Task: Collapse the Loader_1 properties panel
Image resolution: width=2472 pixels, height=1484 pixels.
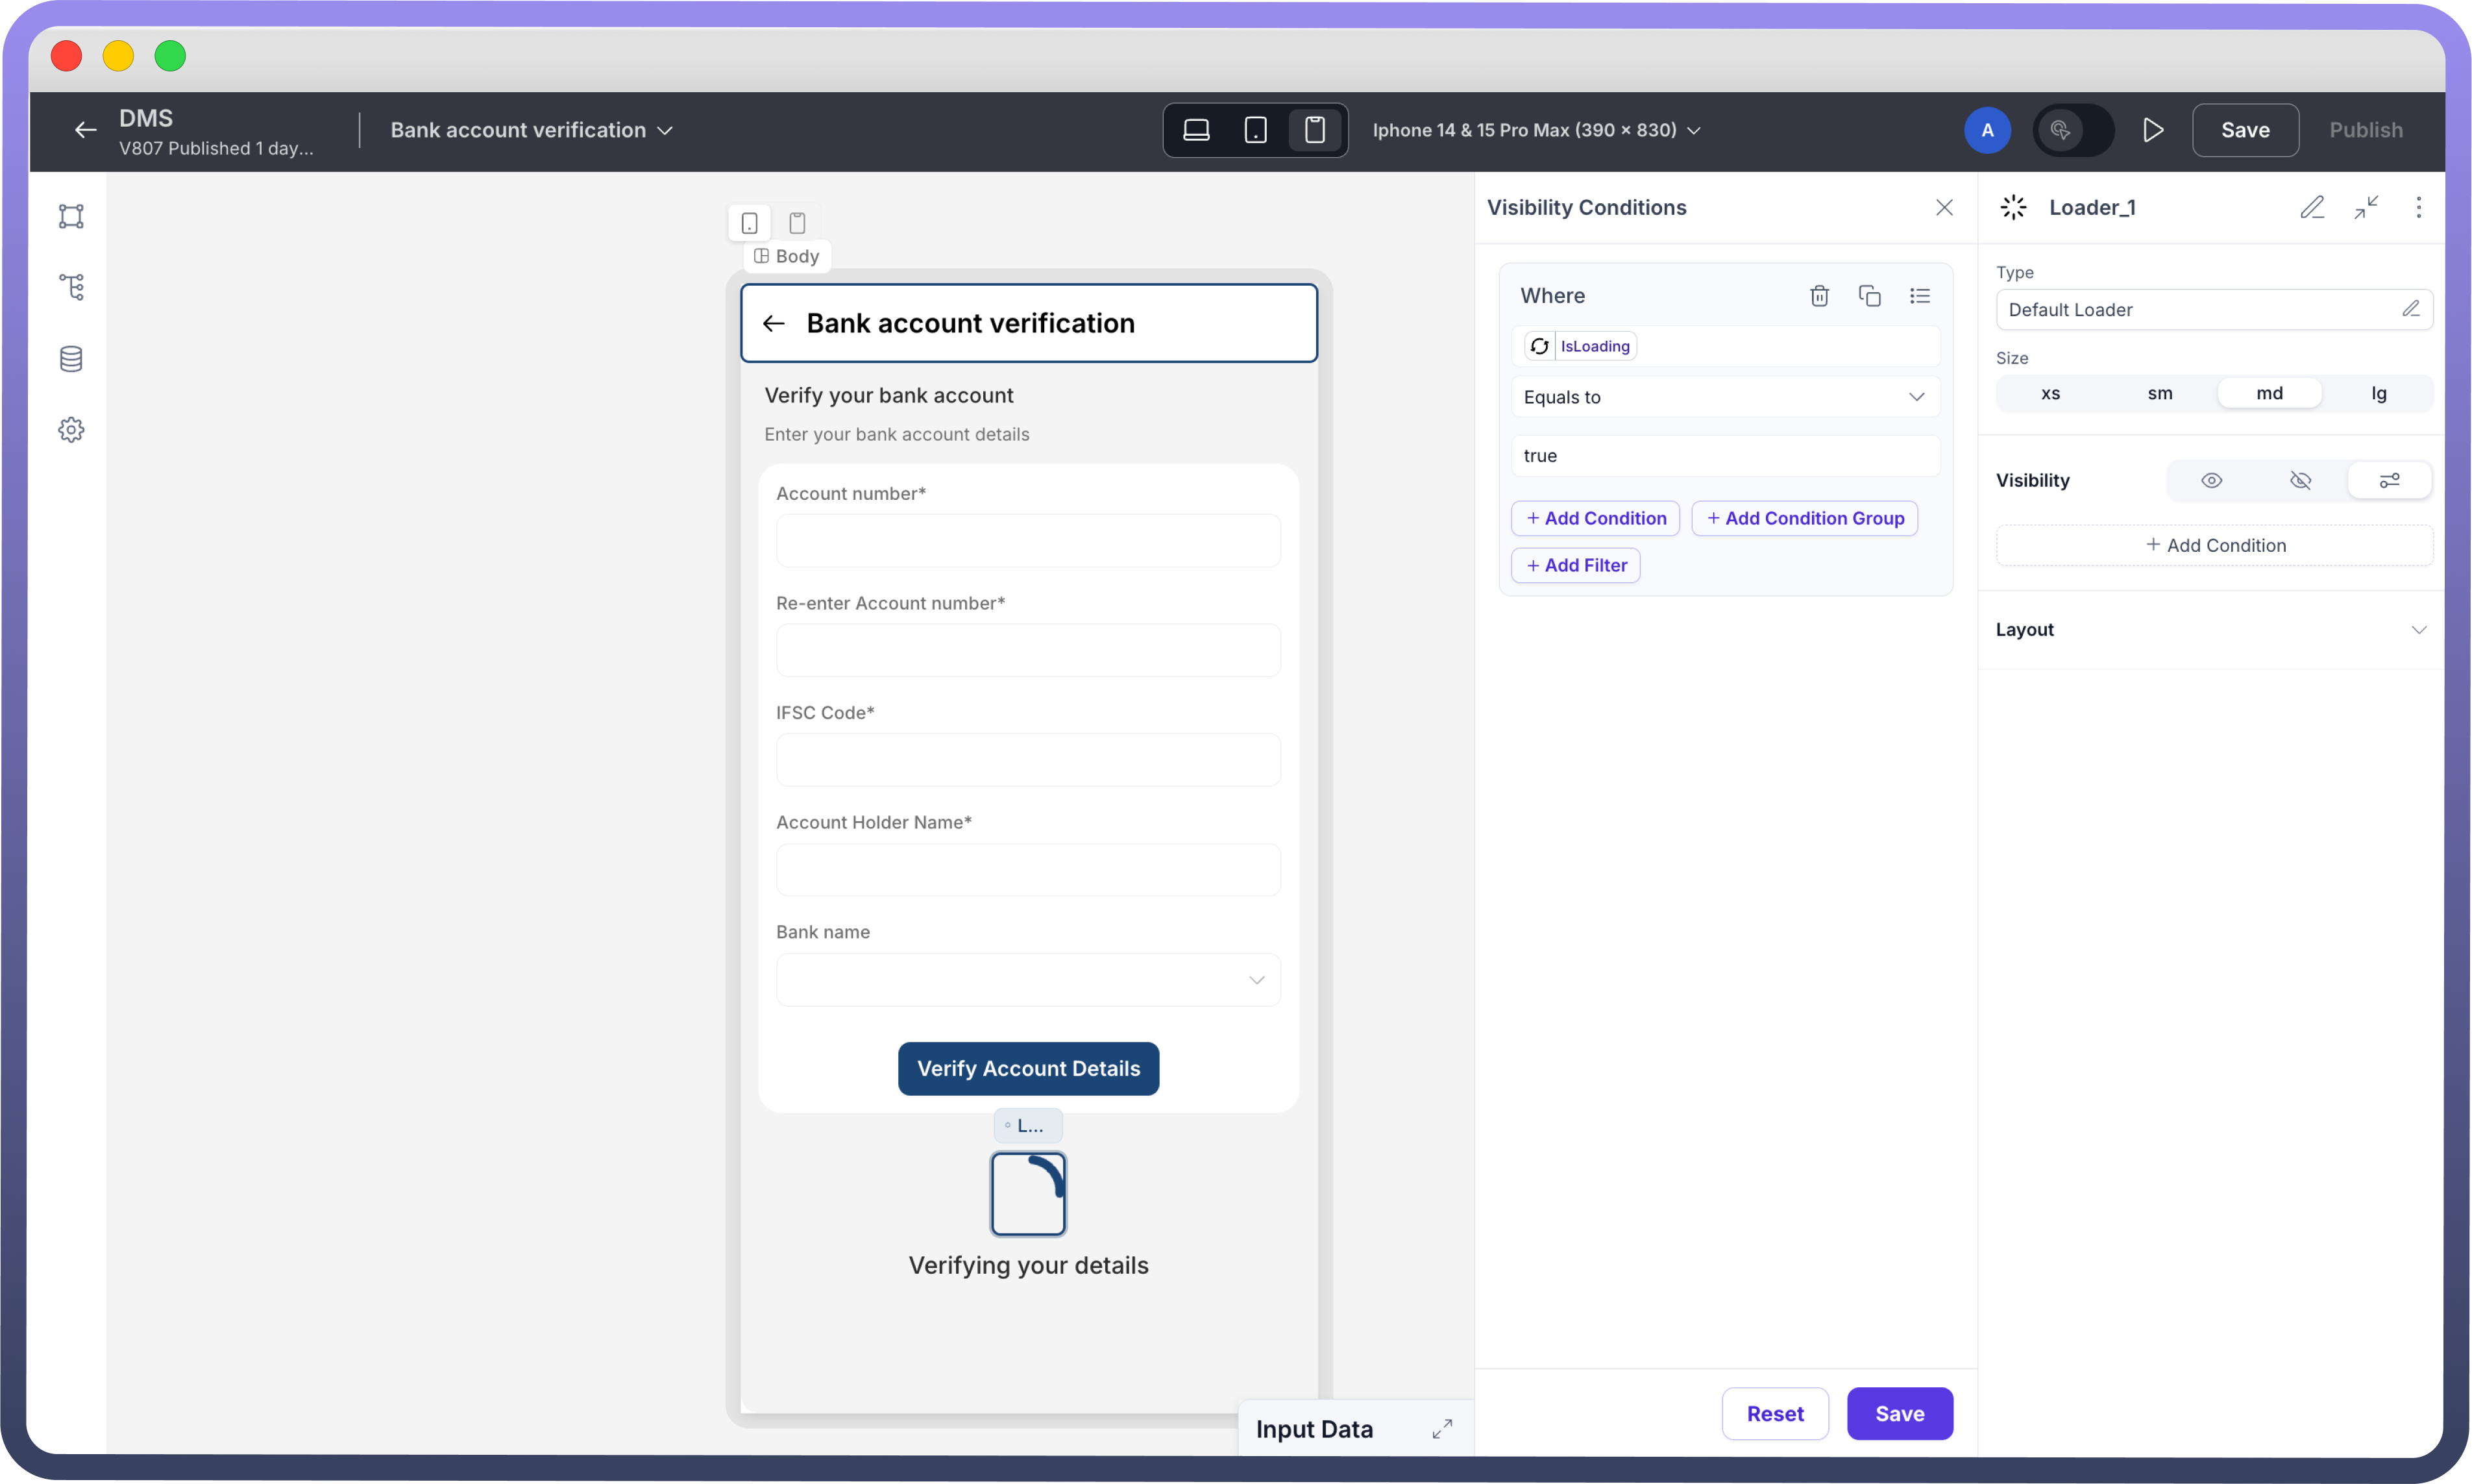Action: [2366, 207]
